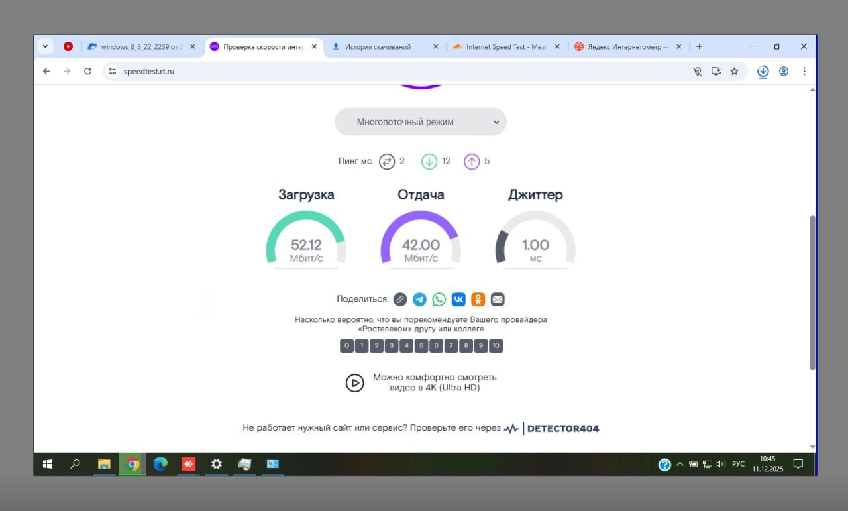This screenshot has height=511, width=848.
Task: Choose rating 5 on recommendation scale
Action: 421,345
